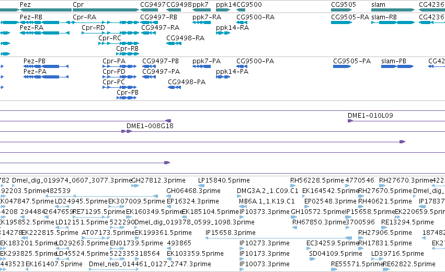Select the Cpr-RD transcript
This screenshot has height=272, width=445.
(110, 33)
